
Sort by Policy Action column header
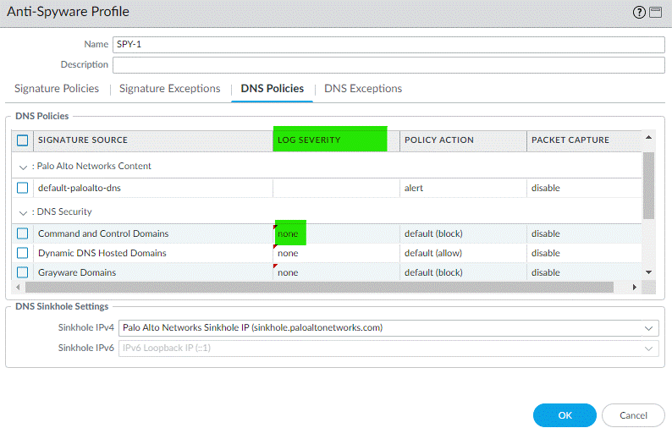click(463, 140)
